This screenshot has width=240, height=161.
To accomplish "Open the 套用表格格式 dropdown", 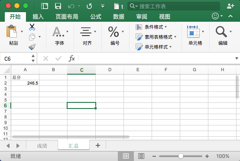I will pos(175,37).
